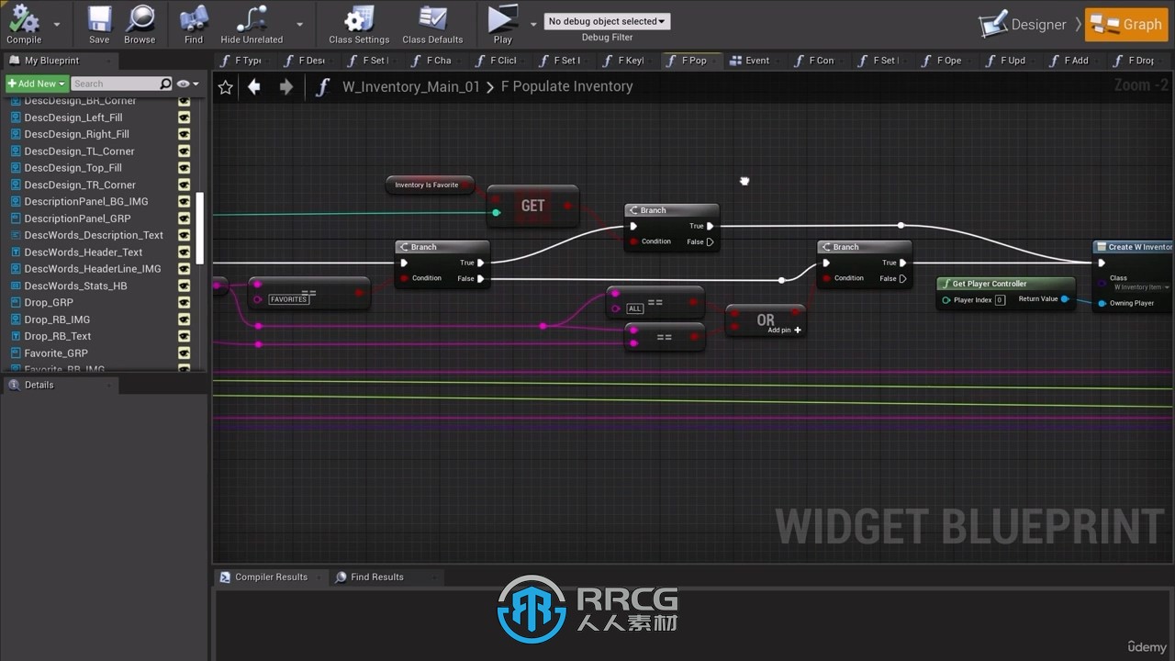The width and height of the screenshot is (1175, 661).
Task: Toggle visibility eye for DescDesign_Right_Fill
Action: pyautogui.click(x=184, y=134)
